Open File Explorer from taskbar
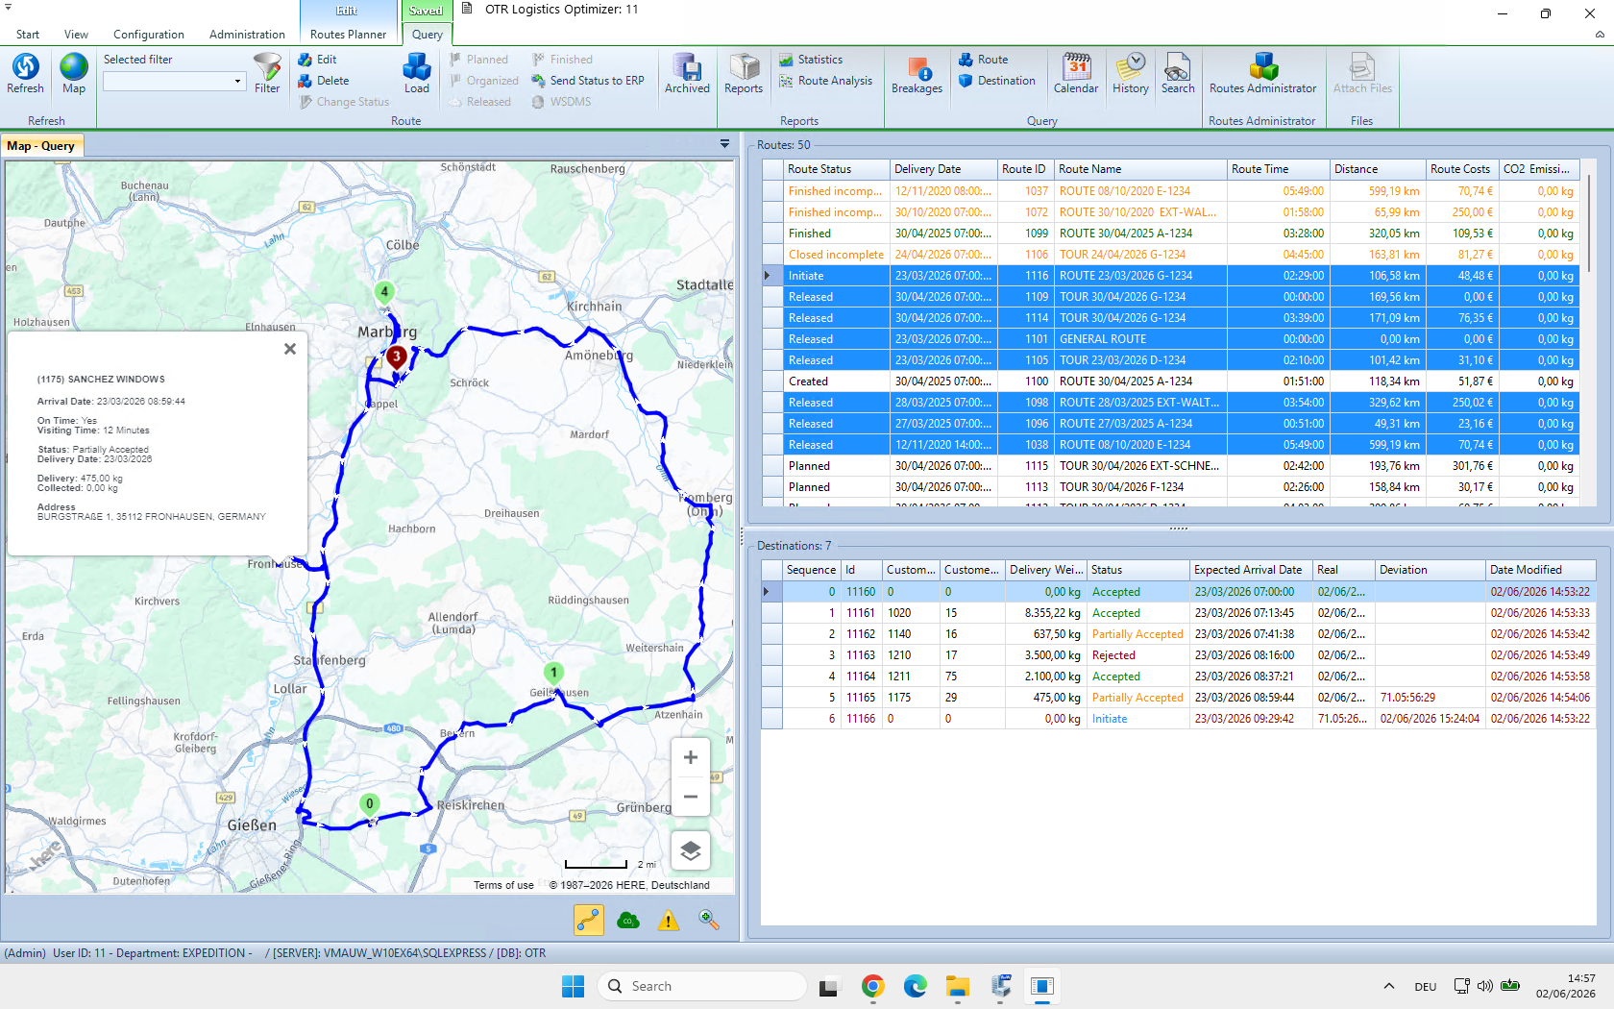Image resolution: width=1614 pixels, height=1009 pixels. pos(957,986)
